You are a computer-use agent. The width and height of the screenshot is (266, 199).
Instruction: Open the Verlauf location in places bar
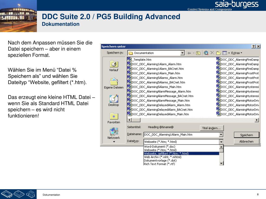[x=114, y=66]
